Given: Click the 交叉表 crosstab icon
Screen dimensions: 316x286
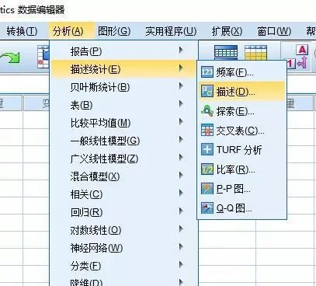Looking at the screenshot, I should [x=207, y=131].
